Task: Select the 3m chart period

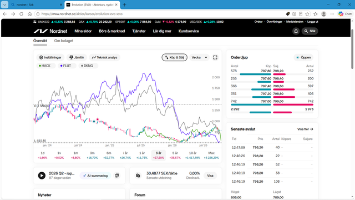Action: (x=92, y=155)
